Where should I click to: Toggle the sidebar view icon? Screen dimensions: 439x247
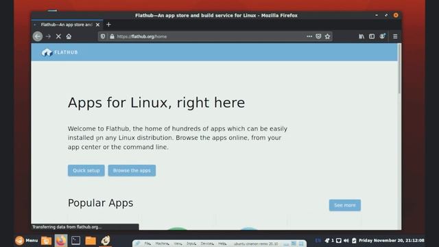[372, 36]
